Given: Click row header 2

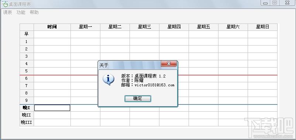Looking at the screenshot, I should click(27, 49).
